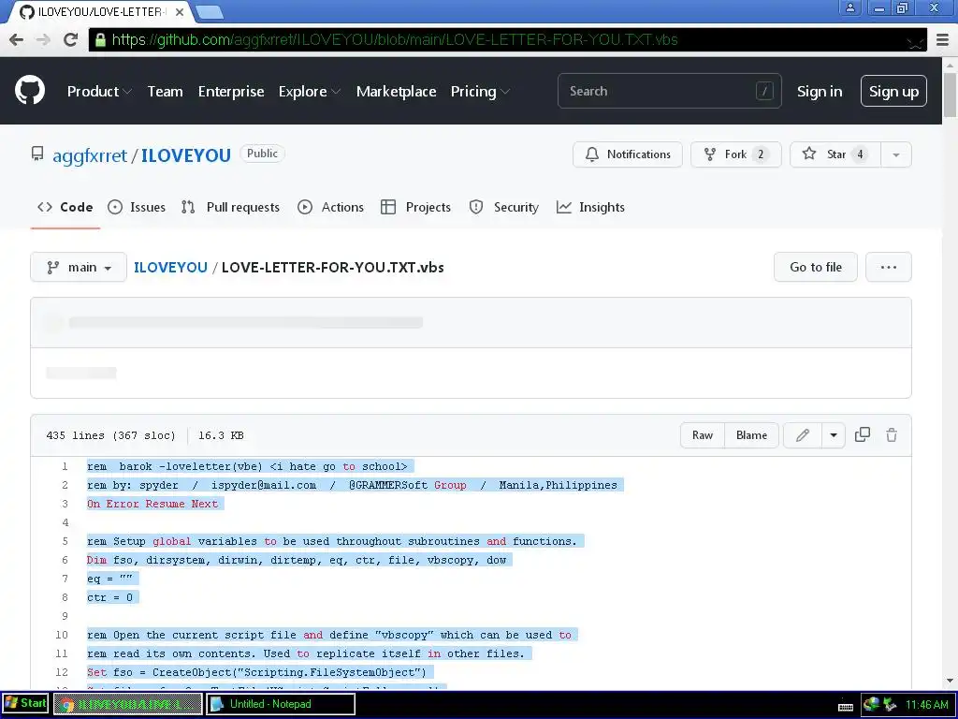Image resolution: width=958 pixels, height=719 pixels.
Task: Click the Enterprise nav link
Action: coord(231,91)
